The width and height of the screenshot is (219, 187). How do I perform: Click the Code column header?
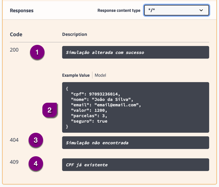click(x=16, y=34)
